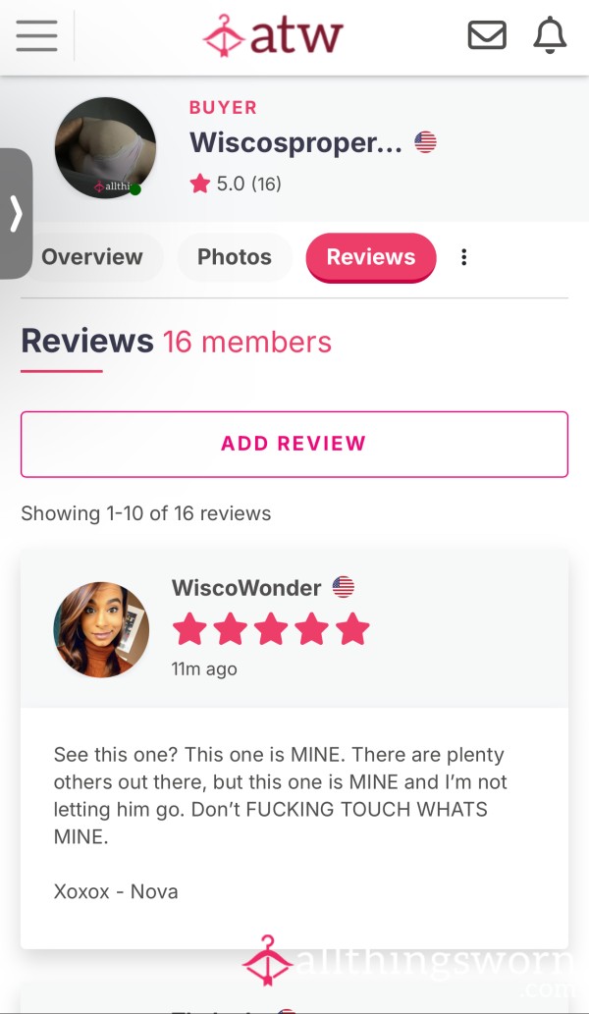Screen dimensions: 589x1014
Task: Click the 5.0 rating star icon
Action: (x=200, y=184)
